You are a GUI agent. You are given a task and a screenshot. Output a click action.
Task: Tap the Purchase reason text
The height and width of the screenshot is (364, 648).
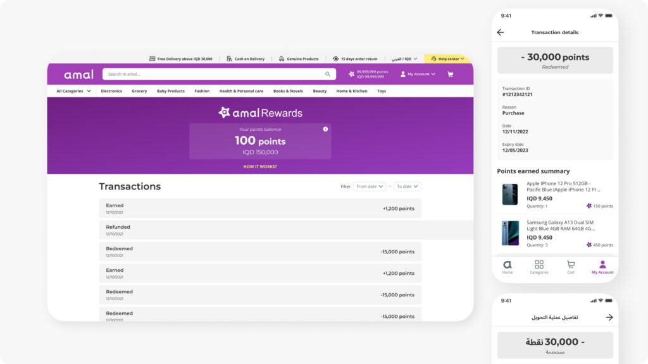coord(513,113)
